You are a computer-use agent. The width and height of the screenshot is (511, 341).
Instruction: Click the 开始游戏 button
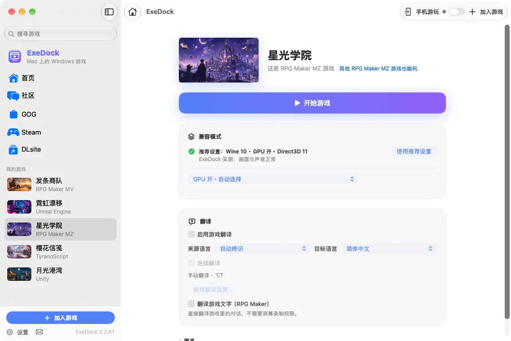[x=312, y=103]
